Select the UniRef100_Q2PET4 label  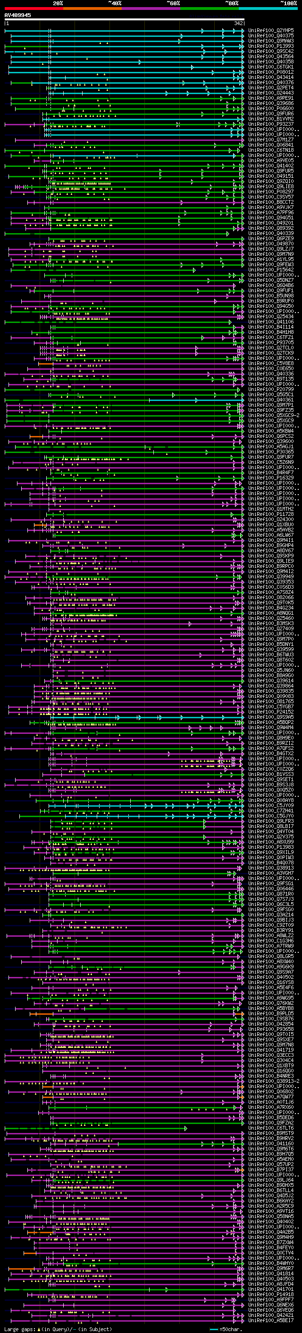coord(271,88)
